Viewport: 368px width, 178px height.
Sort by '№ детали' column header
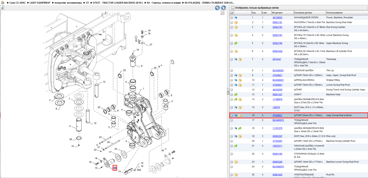[282, 13]
